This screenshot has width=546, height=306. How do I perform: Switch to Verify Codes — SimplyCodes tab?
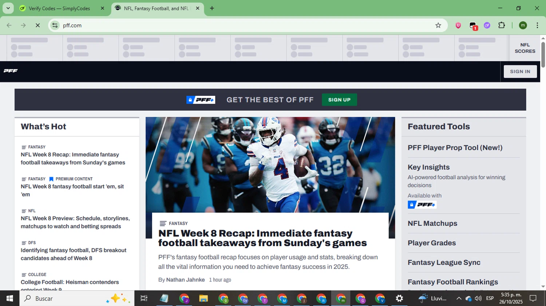coord(59,8)
